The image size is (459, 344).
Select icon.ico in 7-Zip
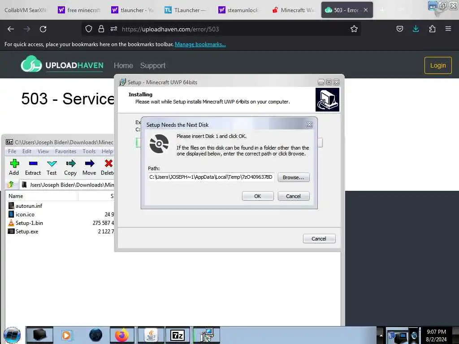pos(25,215)
